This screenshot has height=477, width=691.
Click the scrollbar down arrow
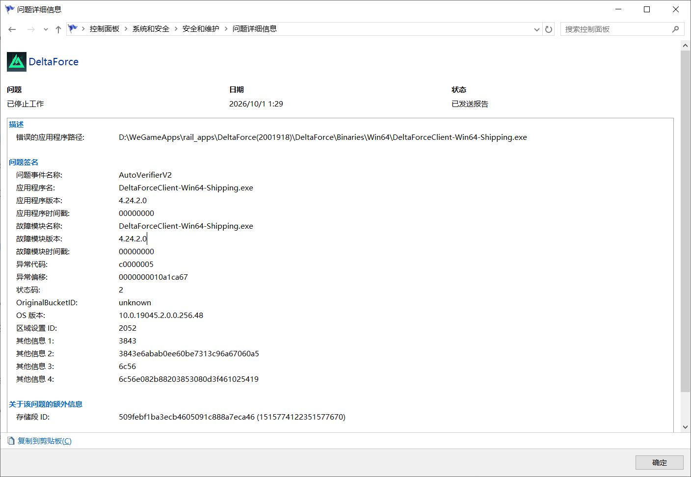coord(686,427)
